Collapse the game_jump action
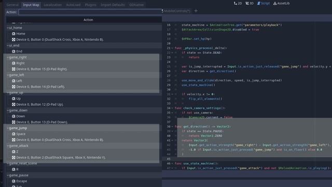 pyautogui.click(x=8, y=128)
